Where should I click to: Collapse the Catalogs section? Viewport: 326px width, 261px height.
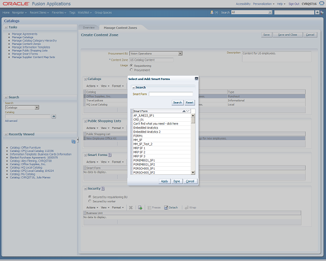click(86, 79)
